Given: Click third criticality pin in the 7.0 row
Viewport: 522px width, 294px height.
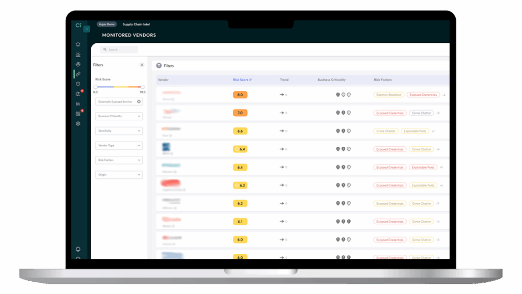Looking at the screenshot, I should click(349, 113).
